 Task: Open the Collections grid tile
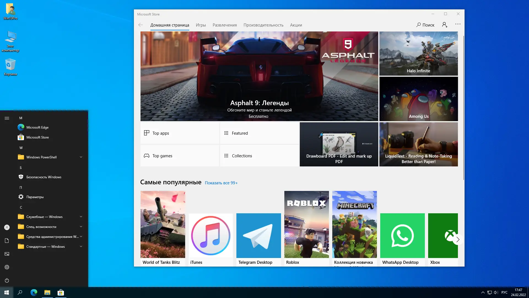tap(259, 156)
